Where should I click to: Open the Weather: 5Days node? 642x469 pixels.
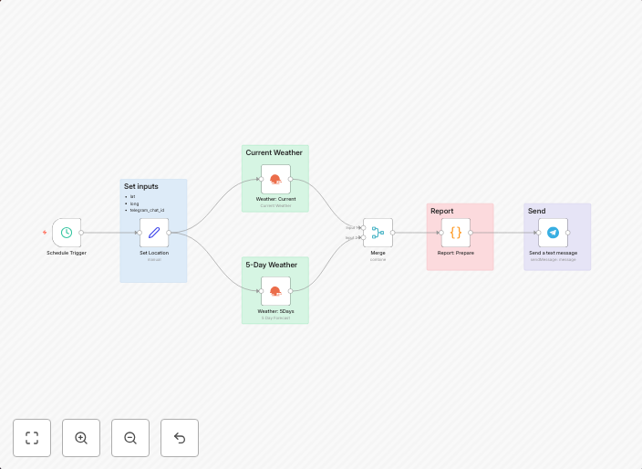pyautogui.click(x=275, y=291)
